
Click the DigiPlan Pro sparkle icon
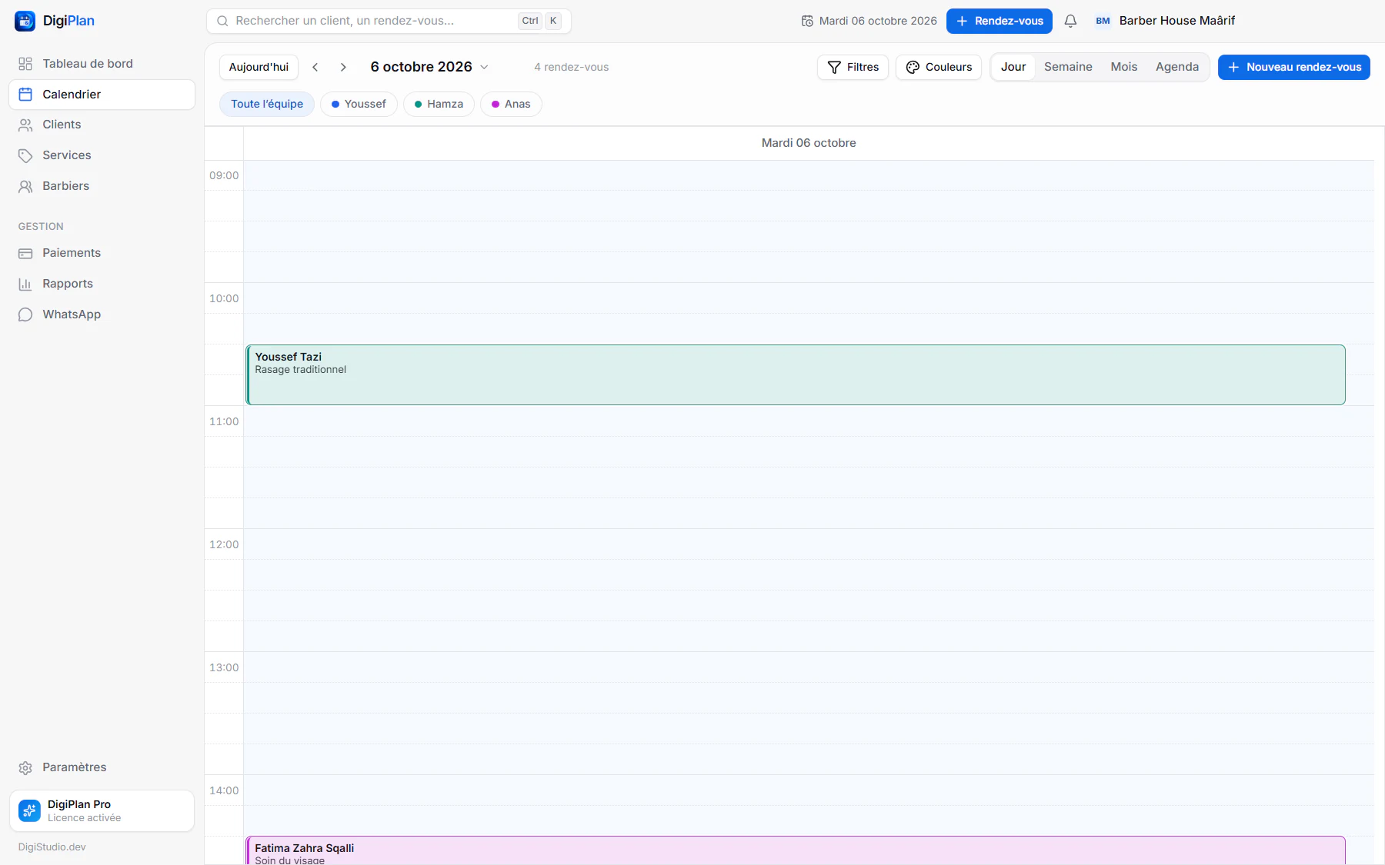29,810
